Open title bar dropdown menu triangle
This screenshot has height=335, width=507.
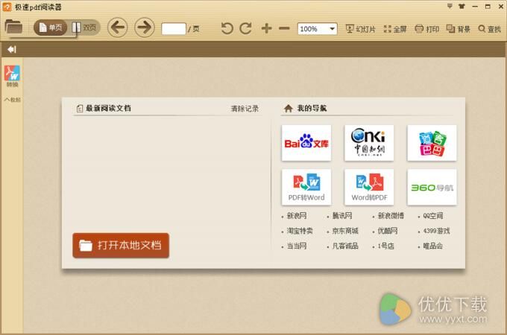click(x=450, y=6)
